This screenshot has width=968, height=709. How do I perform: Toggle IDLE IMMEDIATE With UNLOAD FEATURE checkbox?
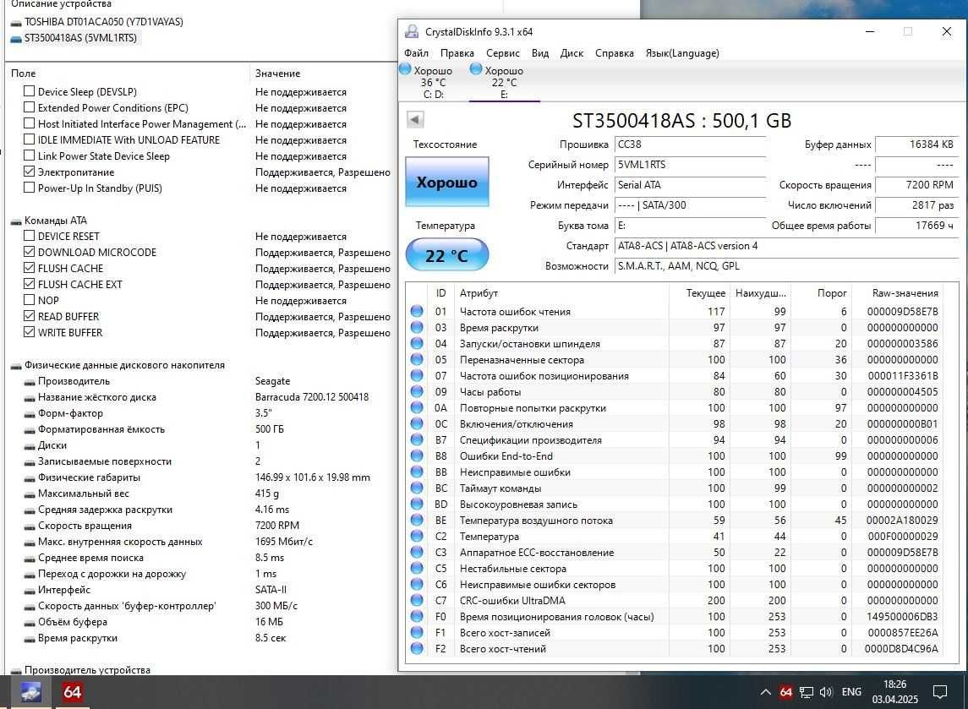click(x=29, y=139)
